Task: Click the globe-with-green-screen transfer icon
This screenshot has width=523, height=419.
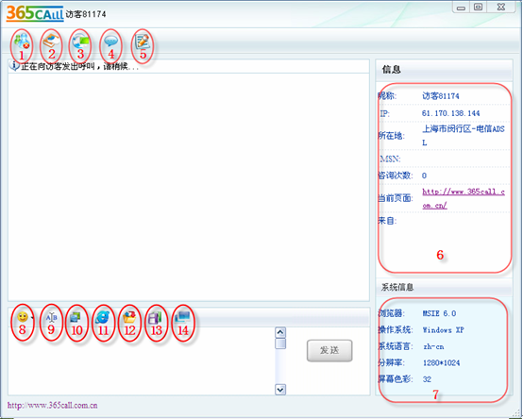Action: [80, 42]
